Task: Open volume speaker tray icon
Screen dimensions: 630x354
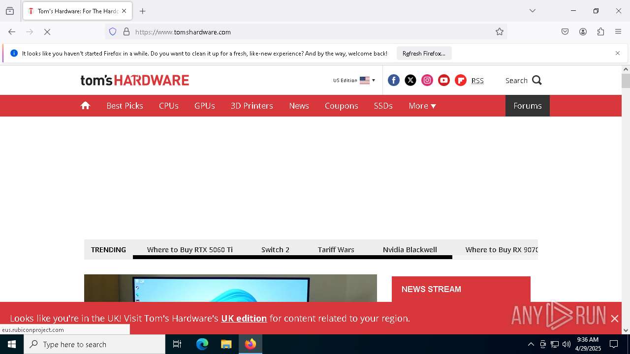Action: pyautogui.click(x=567, y=344)
